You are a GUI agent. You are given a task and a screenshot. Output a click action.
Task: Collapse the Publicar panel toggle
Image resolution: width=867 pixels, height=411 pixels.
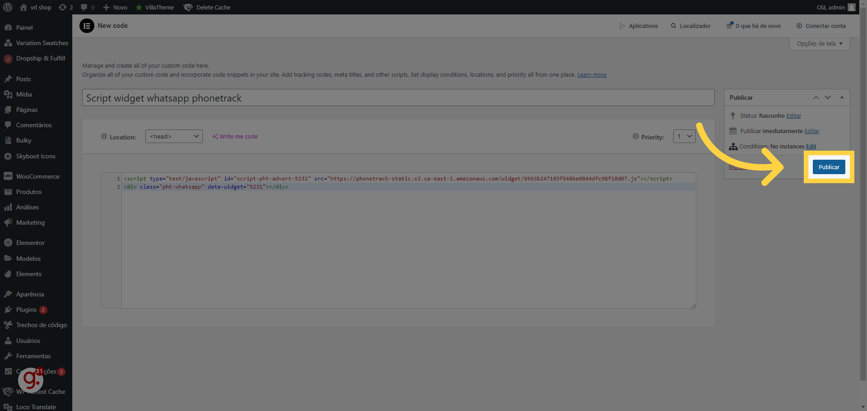click(x=842, y=97)
